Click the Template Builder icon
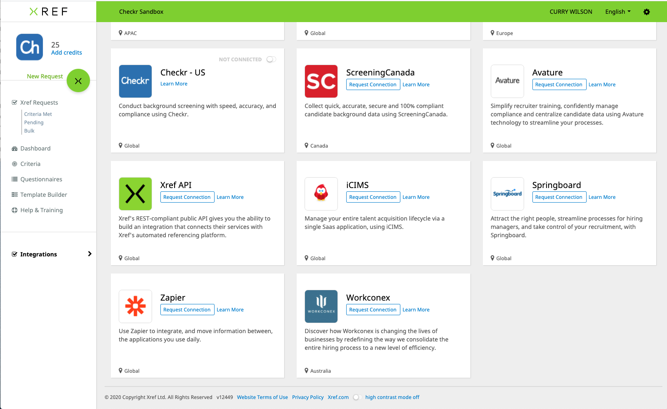667x409 pixels. [15, 195]
